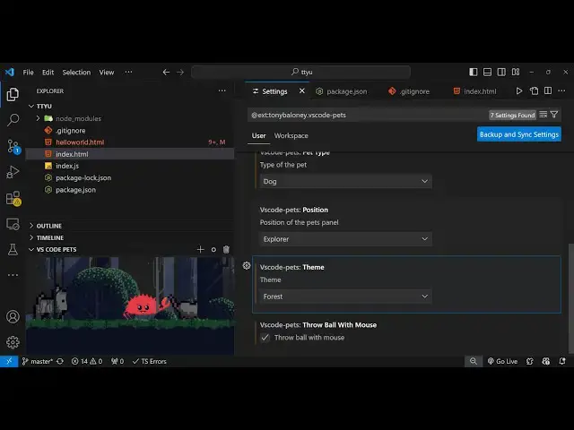Open the Theme setting gear menu

coord(247,266)
